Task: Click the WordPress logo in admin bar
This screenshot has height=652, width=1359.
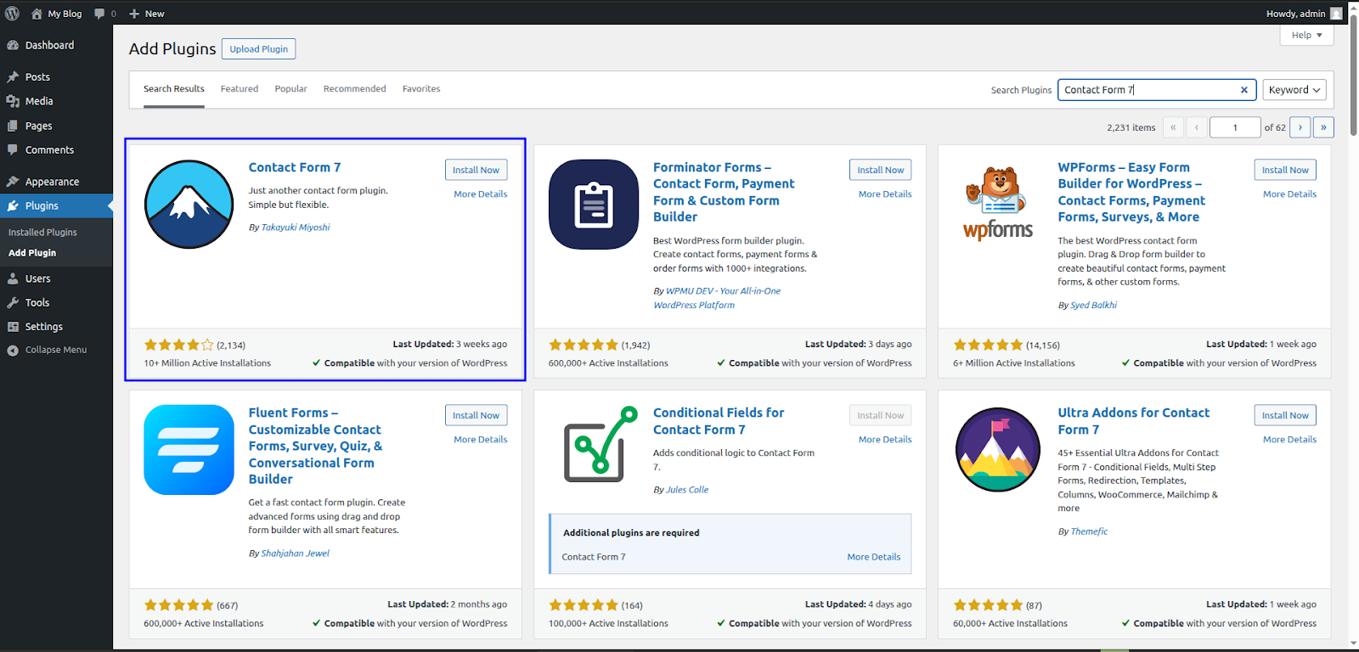Action: pyautogui.click(x=13, y=14)
